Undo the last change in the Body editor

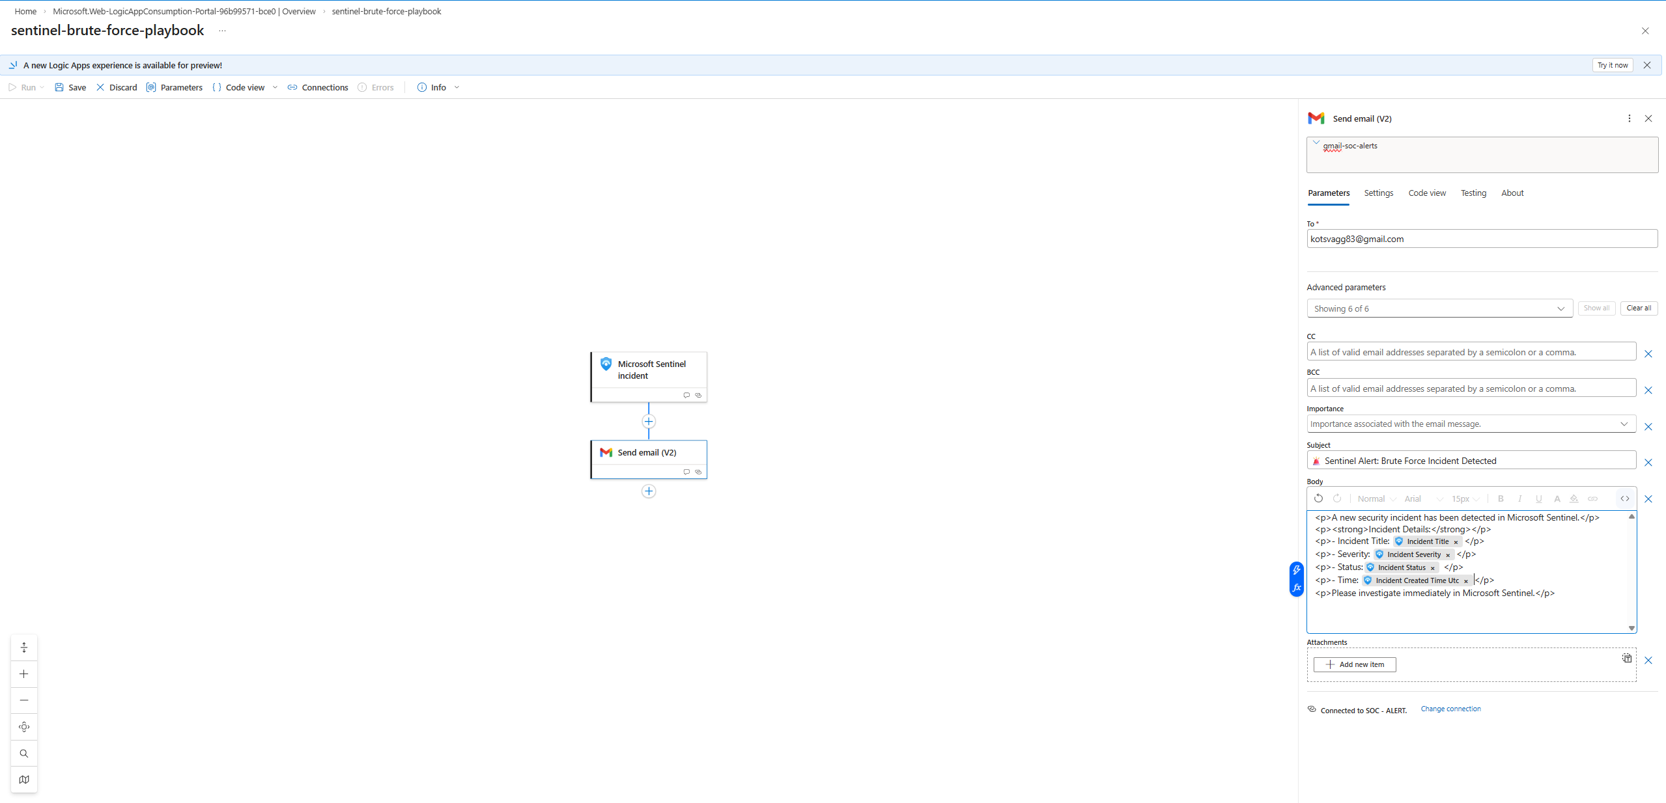pyautogui.click(x=1319, y=498)
